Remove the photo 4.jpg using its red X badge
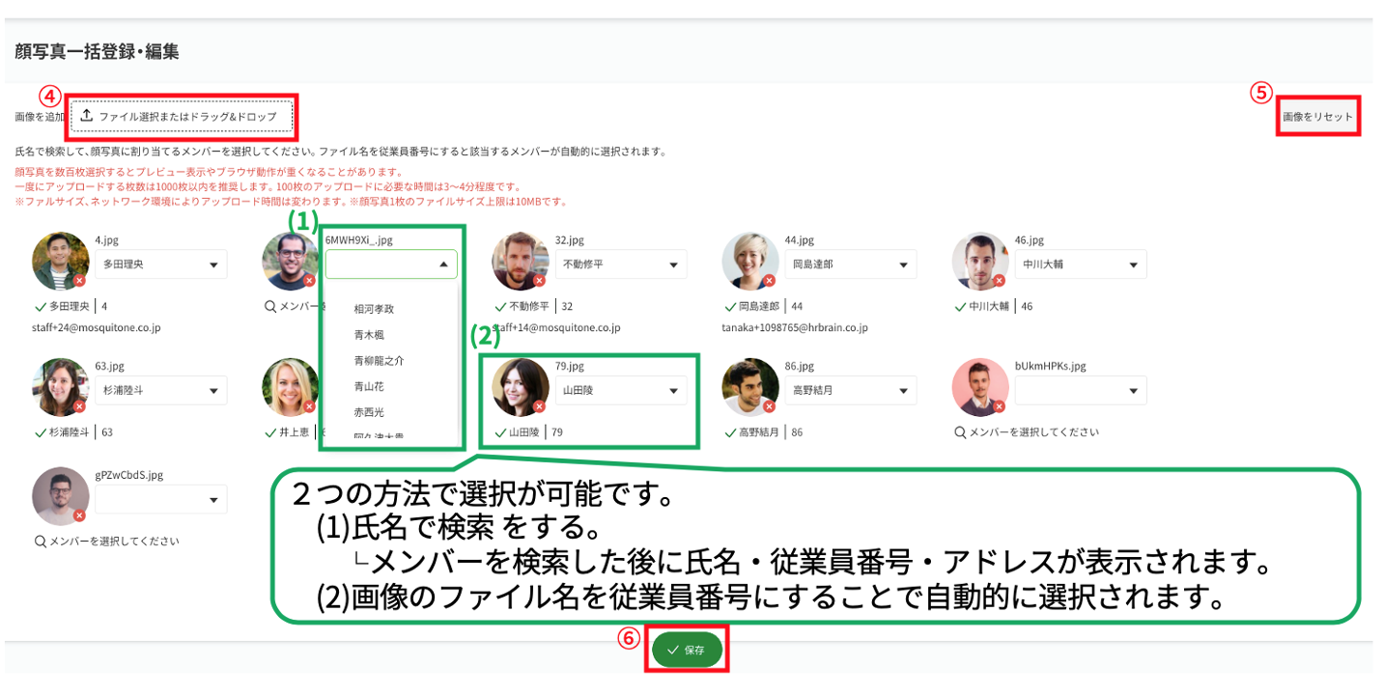Viewport: 1383px width, 695px height. [x=79, y=281]
